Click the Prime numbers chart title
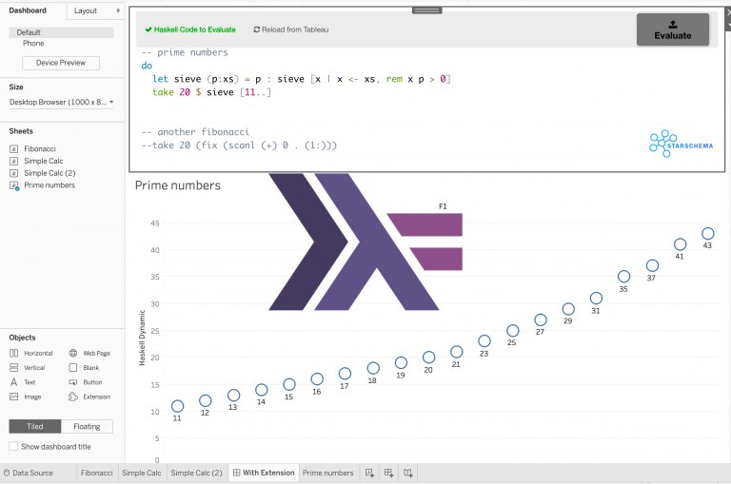This screenshot has height=484, width=731. pos(178,185)
